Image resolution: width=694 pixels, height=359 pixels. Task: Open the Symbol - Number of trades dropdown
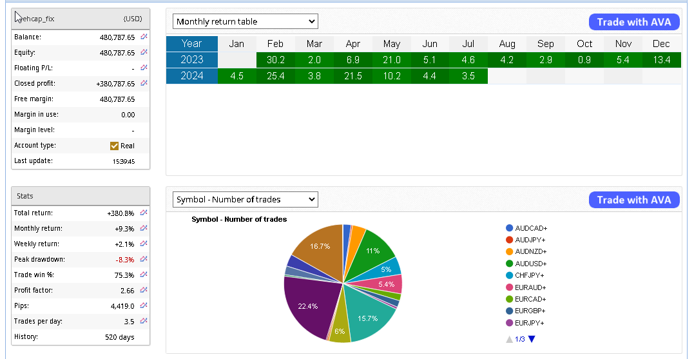[246, 199]
